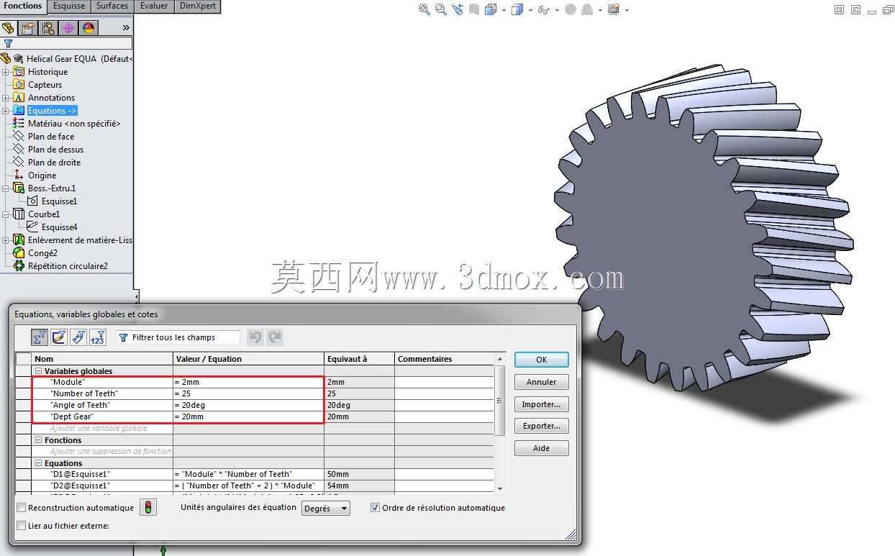This screenshot has width=895, height=556.
Task: Click the View Settings monitor icon
Action: coord(614,9)
